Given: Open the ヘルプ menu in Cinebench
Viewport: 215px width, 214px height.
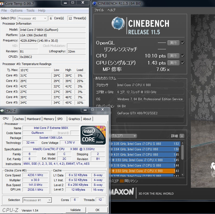Looking at the screenshot, I should point(111,10).
